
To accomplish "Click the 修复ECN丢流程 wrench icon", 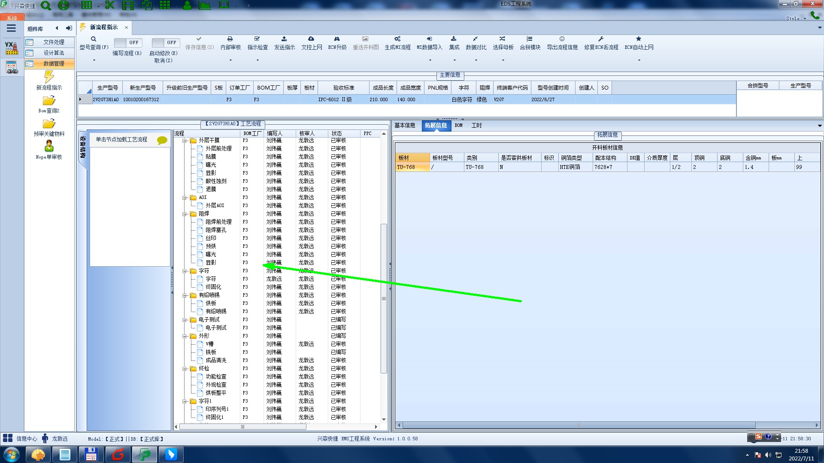I will click(x=601, y=39).
